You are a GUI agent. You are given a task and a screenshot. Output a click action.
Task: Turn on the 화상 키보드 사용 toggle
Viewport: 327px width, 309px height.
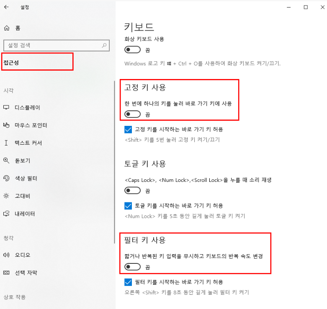[x=133, y=50]
